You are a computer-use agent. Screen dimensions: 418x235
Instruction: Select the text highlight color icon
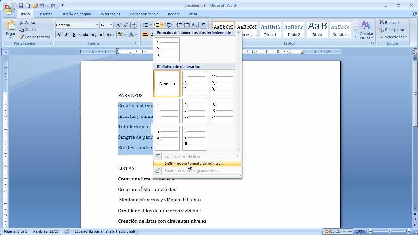click(120, 34)
